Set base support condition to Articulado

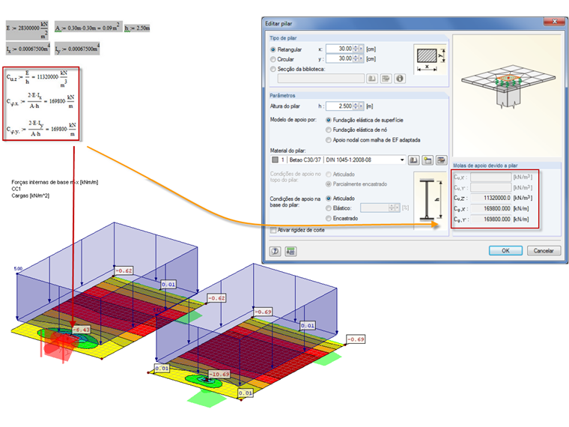(x=329, y=199)
